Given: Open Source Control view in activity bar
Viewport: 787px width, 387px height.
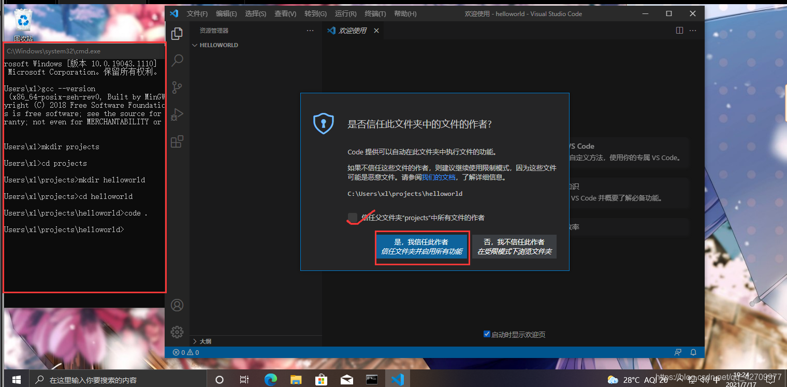Looking at the screenshot, I should pyautogui.click(x=177, y=87).
